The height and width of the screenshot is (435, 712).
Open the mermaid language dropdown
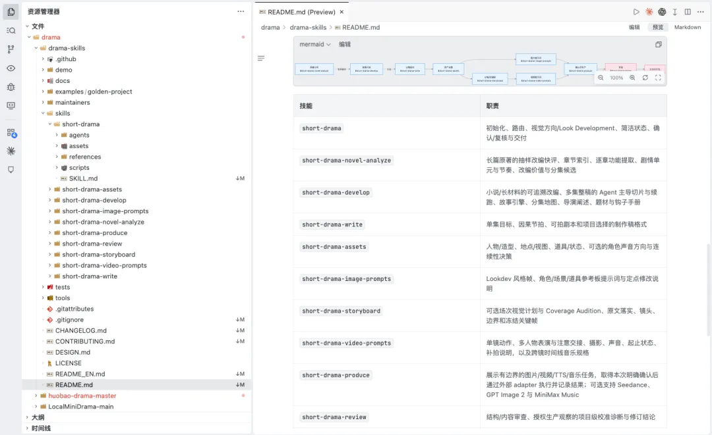(x=315, y=44)
